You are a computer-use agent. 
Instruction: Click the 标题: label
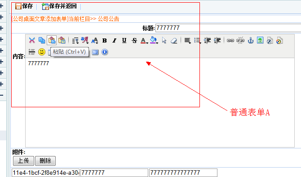(x=148, y=28)
